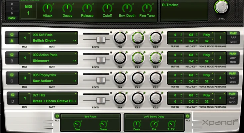The width and height of the screenshot is (244, 133).
Task: Click the Attack knob in Smart Knobs
Action: click(x=47, y=8)
